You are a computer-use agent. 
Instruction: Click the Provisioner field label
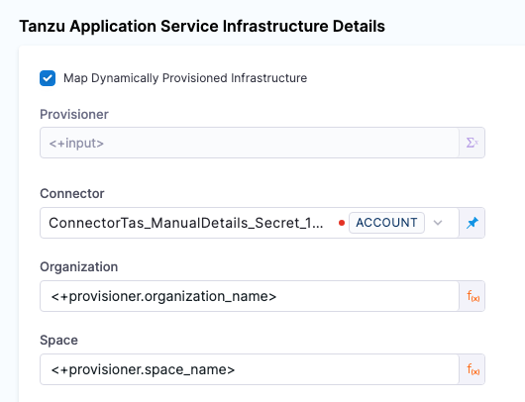[x=74, y=115]
